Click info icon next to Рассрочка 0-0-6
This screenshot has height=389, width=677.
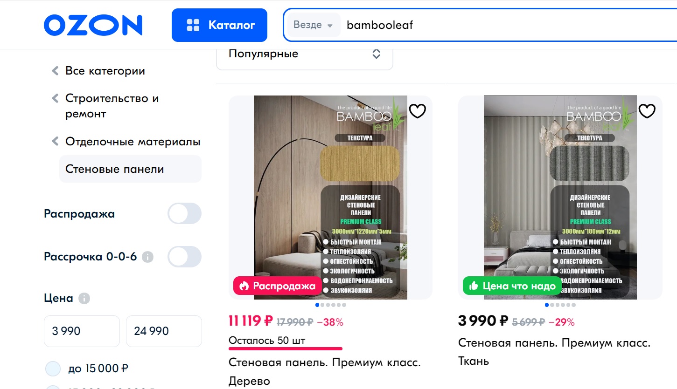pos(147,257)
